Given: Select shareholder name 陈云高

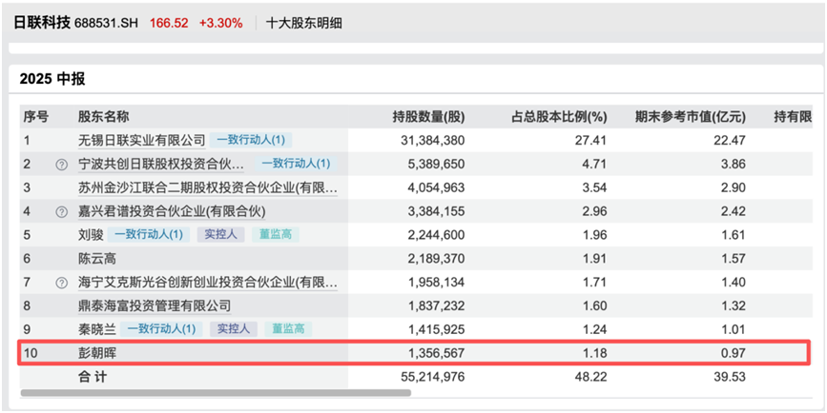Looking at the screenshot, I should click(x=97, y=258).
